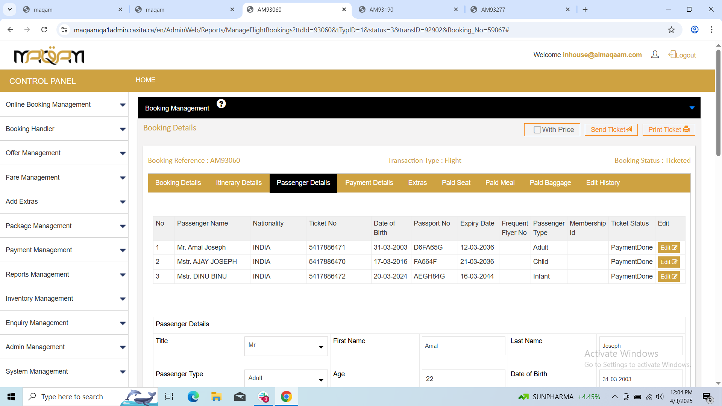Reload the page using browser refresh icon
722x406 pixels.
click(x=44, y=30)
